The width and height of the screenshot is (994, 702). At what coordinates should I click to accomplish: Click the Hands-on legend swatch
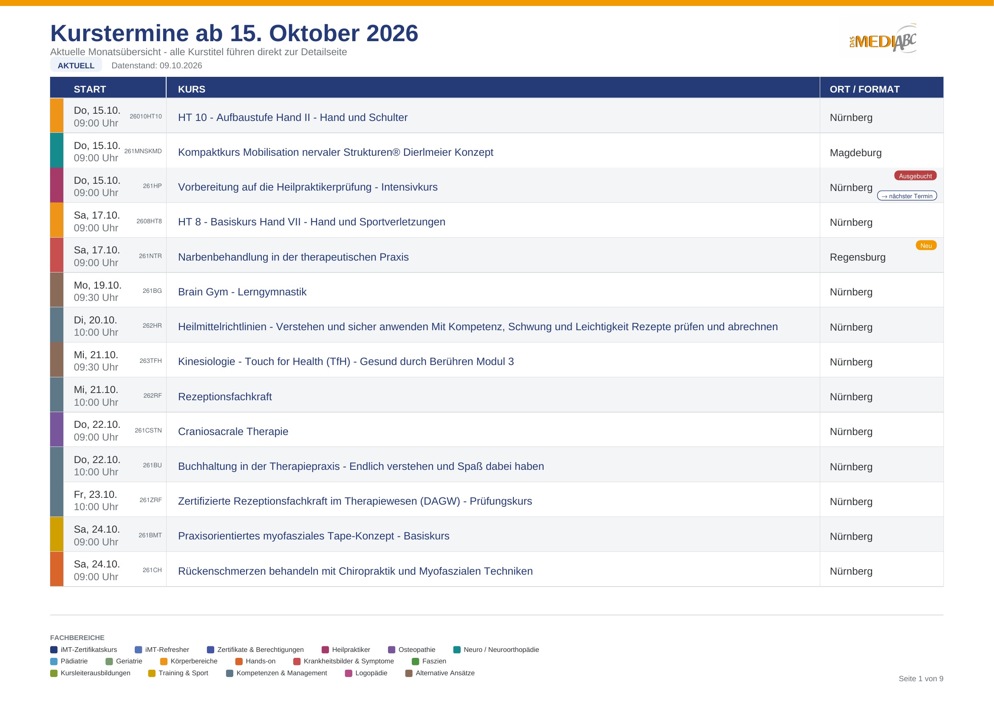tap(239, 661)
